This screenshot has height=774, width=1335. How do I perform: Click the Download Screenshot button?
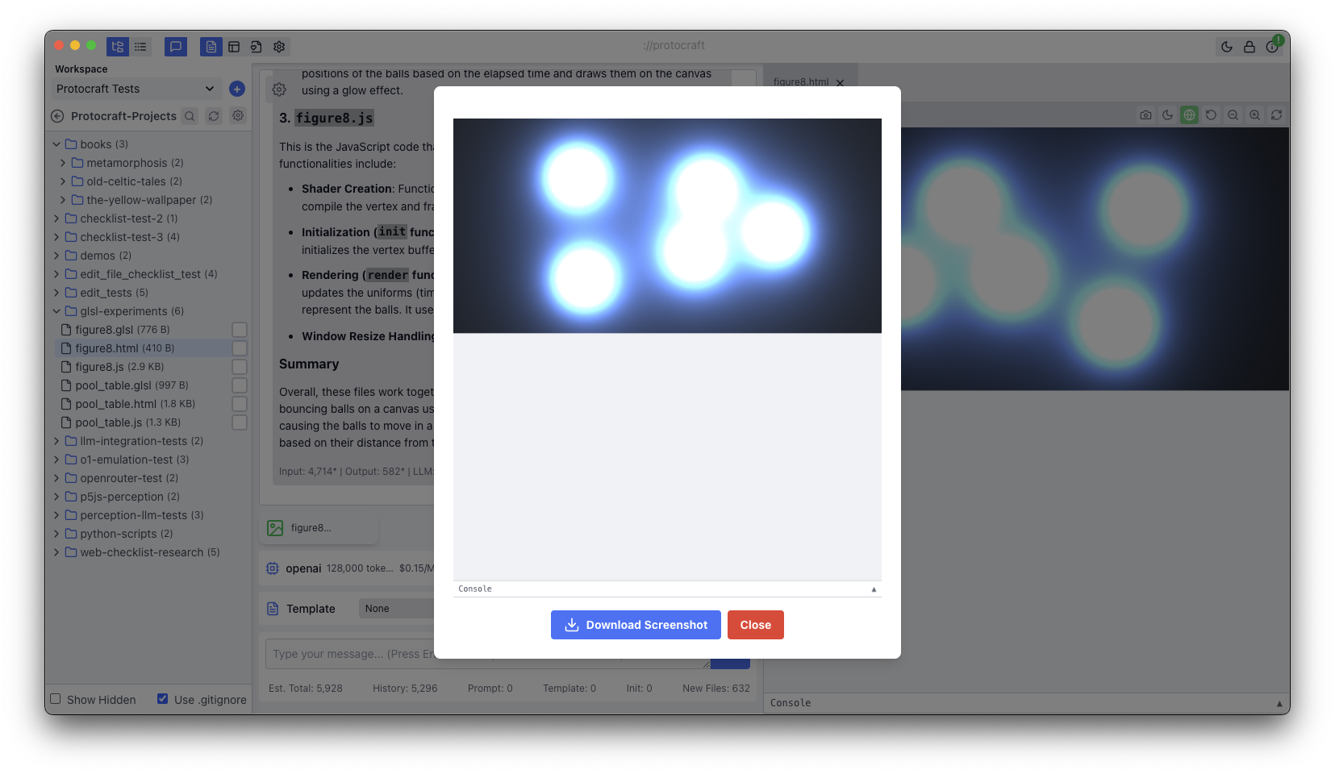[636, 625]
